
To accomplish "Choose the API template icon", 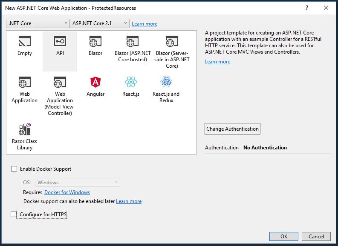I will (x=60, y=41).
